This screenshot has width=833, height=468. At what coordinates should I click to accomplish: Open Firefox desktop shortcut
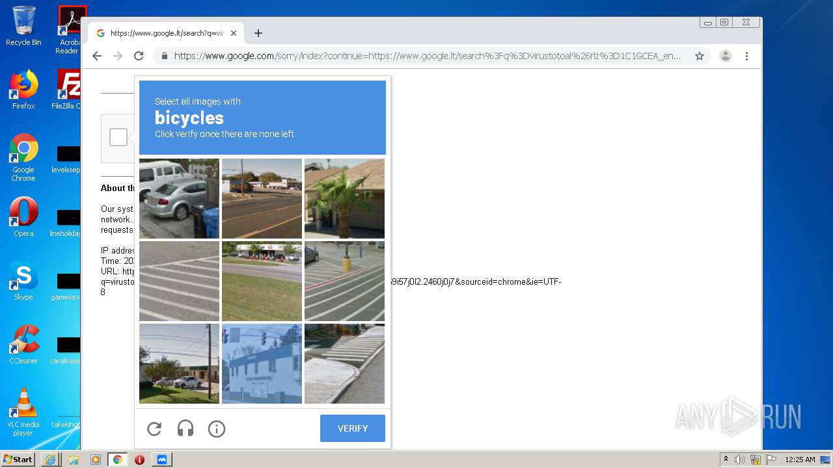(x=23, y=90)
